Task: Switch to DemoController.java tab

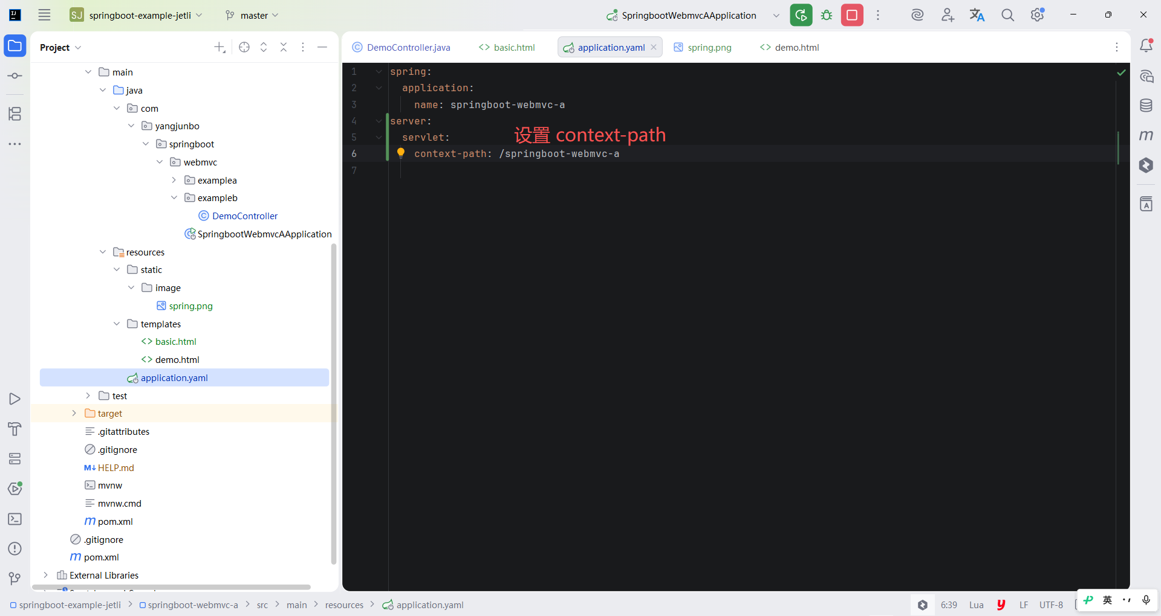Action: pos(402,47)
